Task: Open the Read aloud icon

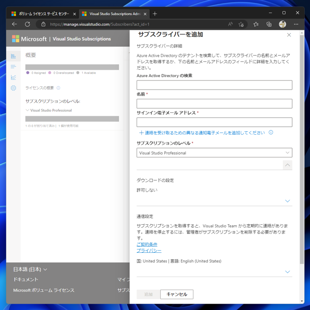Action: pyautogui.click(x=230, y=24)
